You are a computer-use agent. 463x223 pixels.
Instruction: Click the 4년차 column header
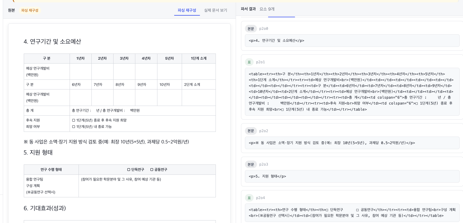coord(146,59)
